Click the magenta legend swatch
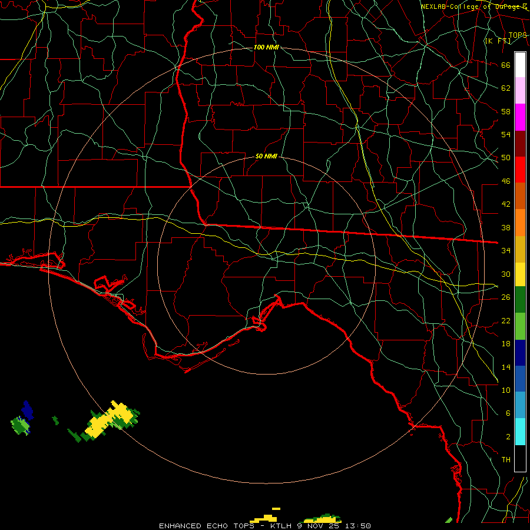 click(520, 117)
